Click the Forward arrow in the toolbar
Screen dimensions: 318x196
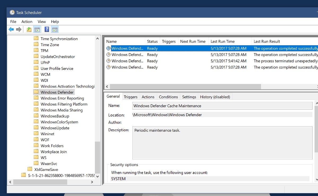[19, 29]
